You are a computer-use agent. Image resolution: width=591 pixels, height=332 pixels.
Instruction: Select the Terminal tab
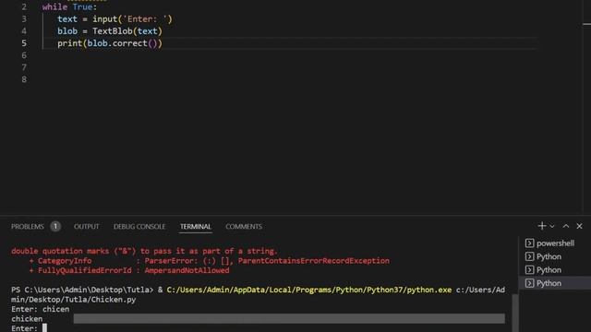click(x=195, y=227)
